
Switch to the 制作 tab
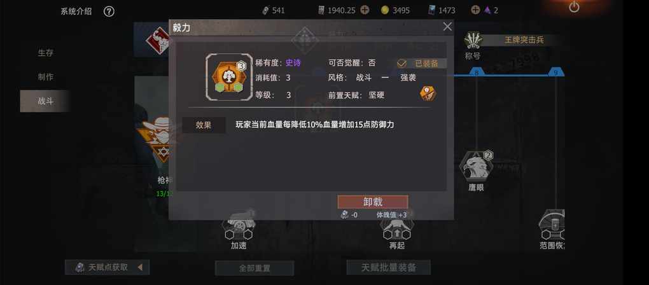45,76
